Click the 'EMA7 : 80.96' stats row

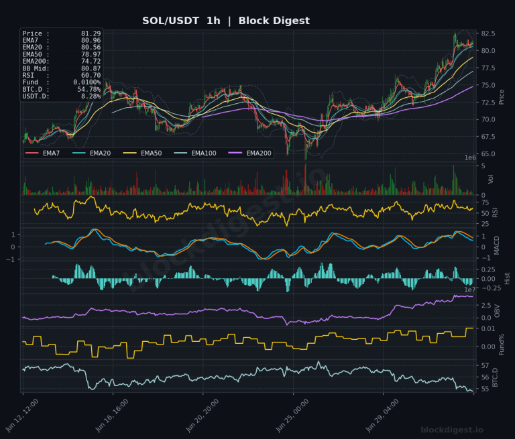point(62,40)
